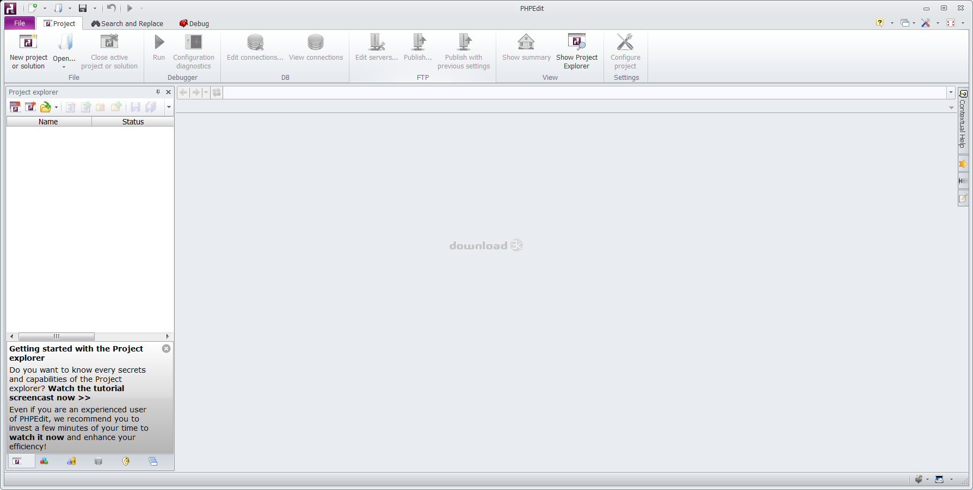Click the Open... project button
This screenshot has height=490, width=973.
(64, 51)
